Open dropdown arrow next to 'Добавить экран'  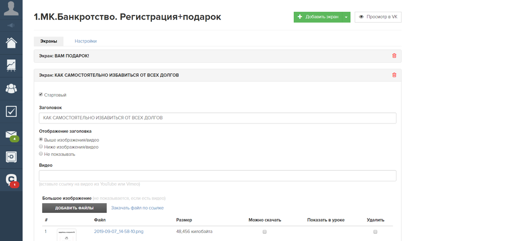point(346,17)
